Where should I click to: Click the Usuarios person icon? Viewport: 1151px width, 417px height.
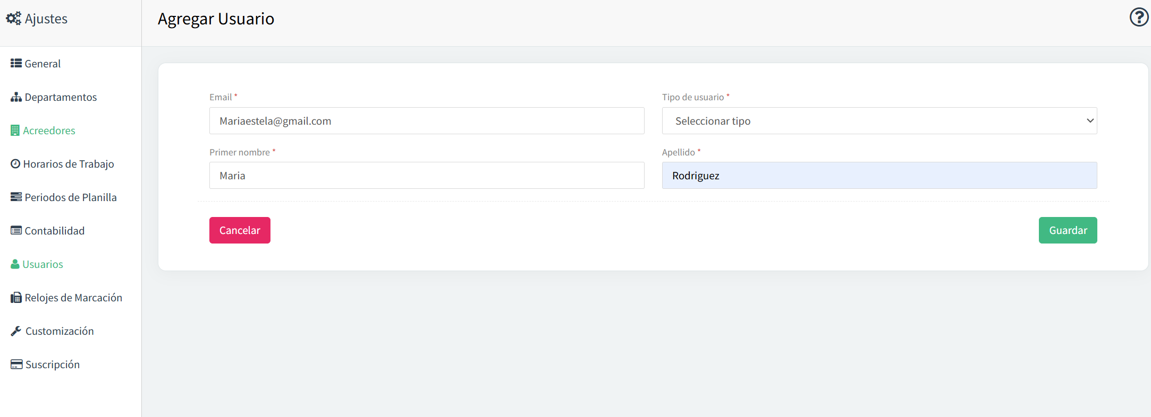point(15,264)
